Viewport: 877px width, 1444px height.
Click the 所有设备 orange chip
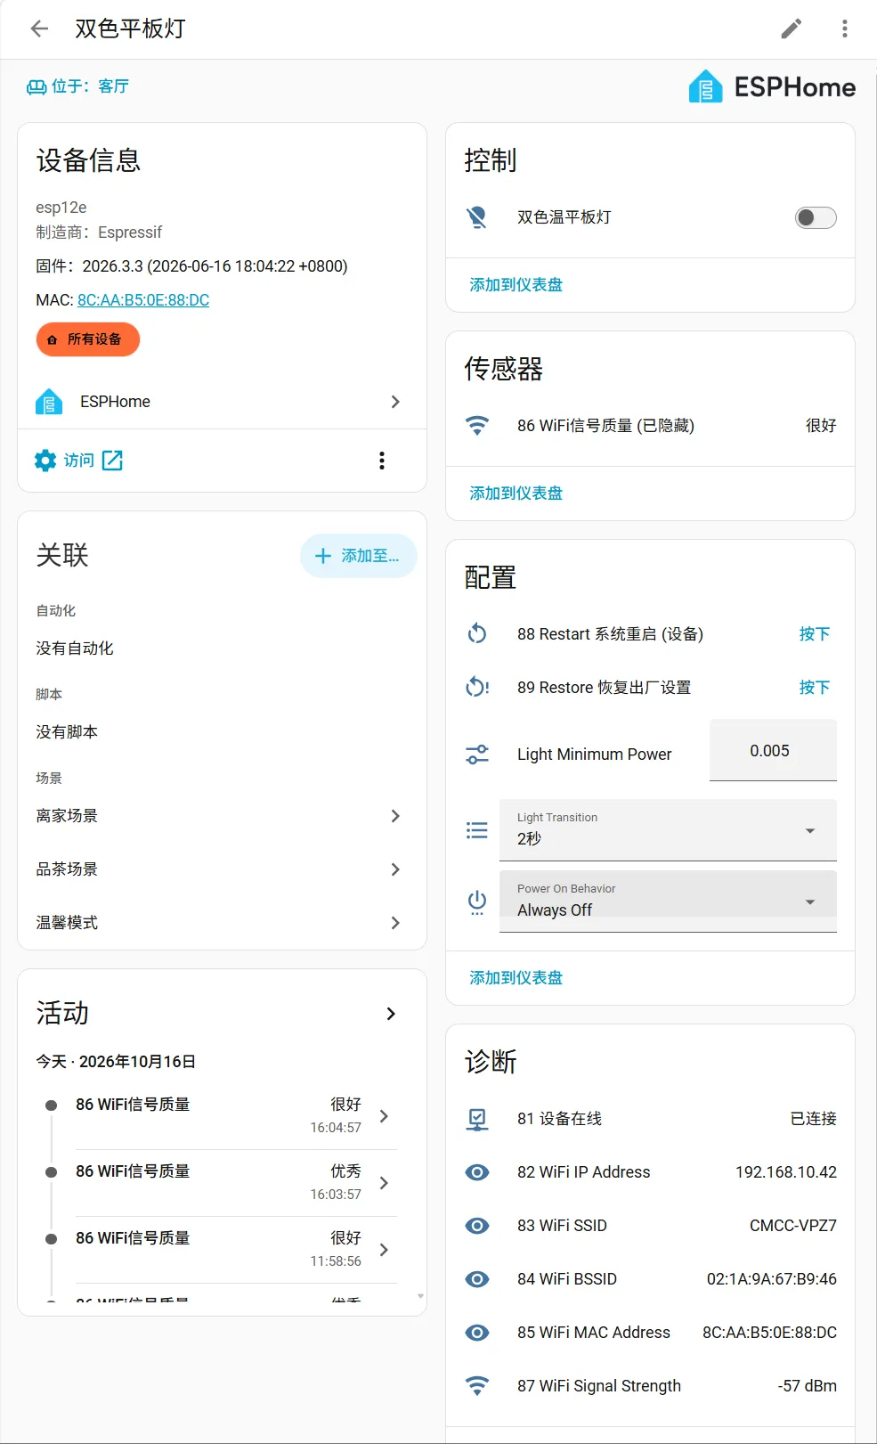(x=88, y=339)
